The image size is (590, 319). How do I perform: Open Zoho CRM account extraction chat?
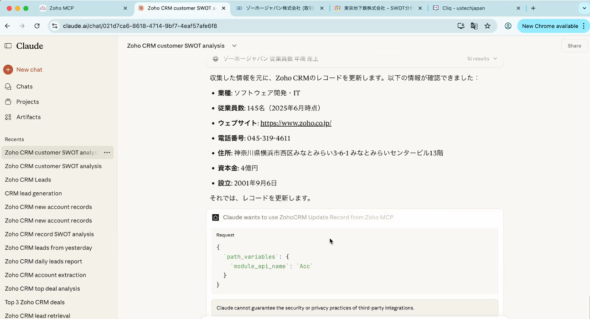click(x=45, y=275)
